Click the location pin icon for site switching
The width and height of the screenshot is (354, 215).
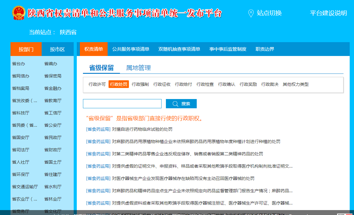click(x=251, y=13)
